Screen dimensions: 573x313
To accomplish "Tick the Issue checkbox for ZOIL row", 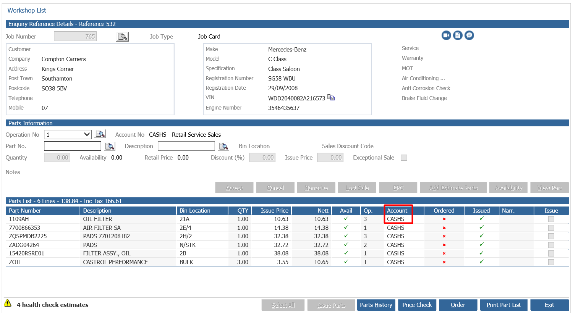I will pyautogui.click(x=551, y=262).
